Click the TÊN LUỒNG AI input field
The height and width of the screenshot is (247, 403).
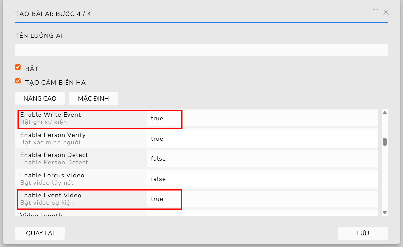coord(201,50)
